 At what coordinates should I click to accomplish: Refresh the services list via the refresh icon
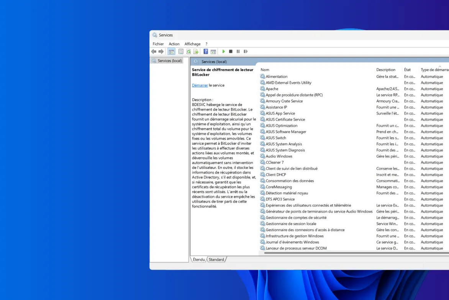pos(188,51)
